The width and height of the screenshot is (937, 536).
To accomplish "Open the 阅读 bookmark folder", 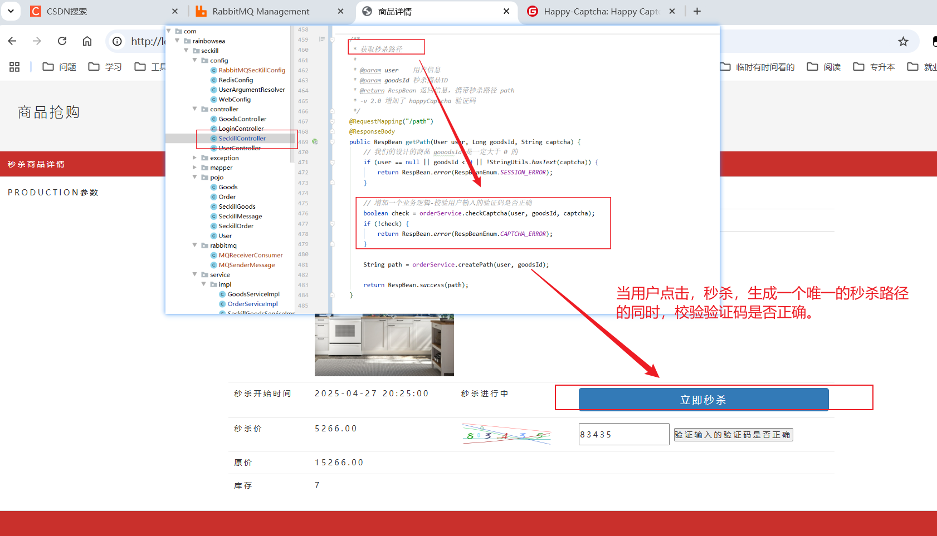I will [824, 67].
